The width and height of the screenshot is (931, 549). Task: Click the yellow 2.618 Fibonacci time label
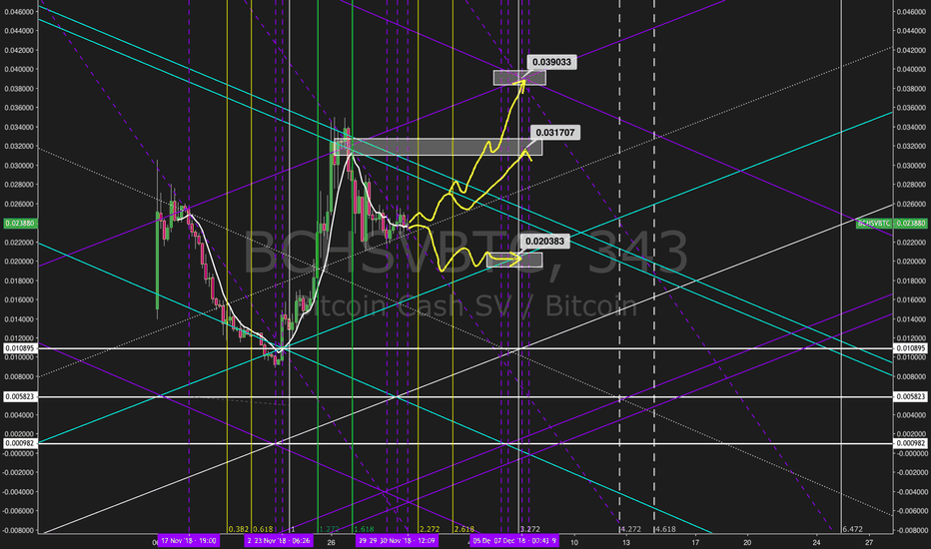(x=465, y=529)
